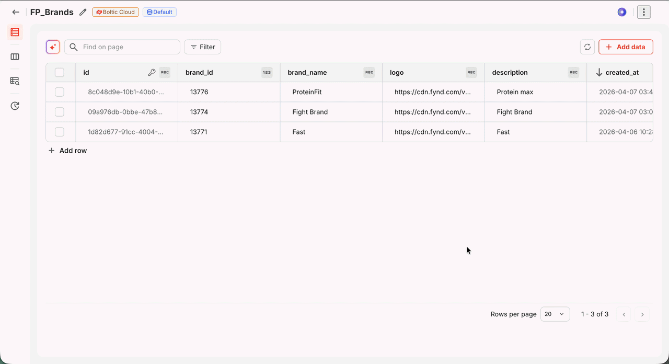This screenshot has width=669, height=364.
Task: Select the id cell 8c048d9e-10b1-40b0
Action: click(127, 92)
